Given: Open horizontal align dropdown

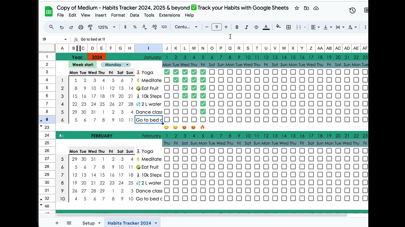Looking at the screenshot, I should [315, 27].
